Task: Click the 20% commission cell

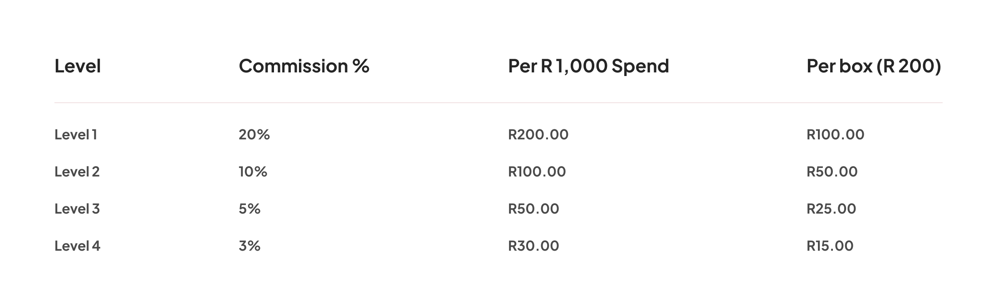Action: 254,134
